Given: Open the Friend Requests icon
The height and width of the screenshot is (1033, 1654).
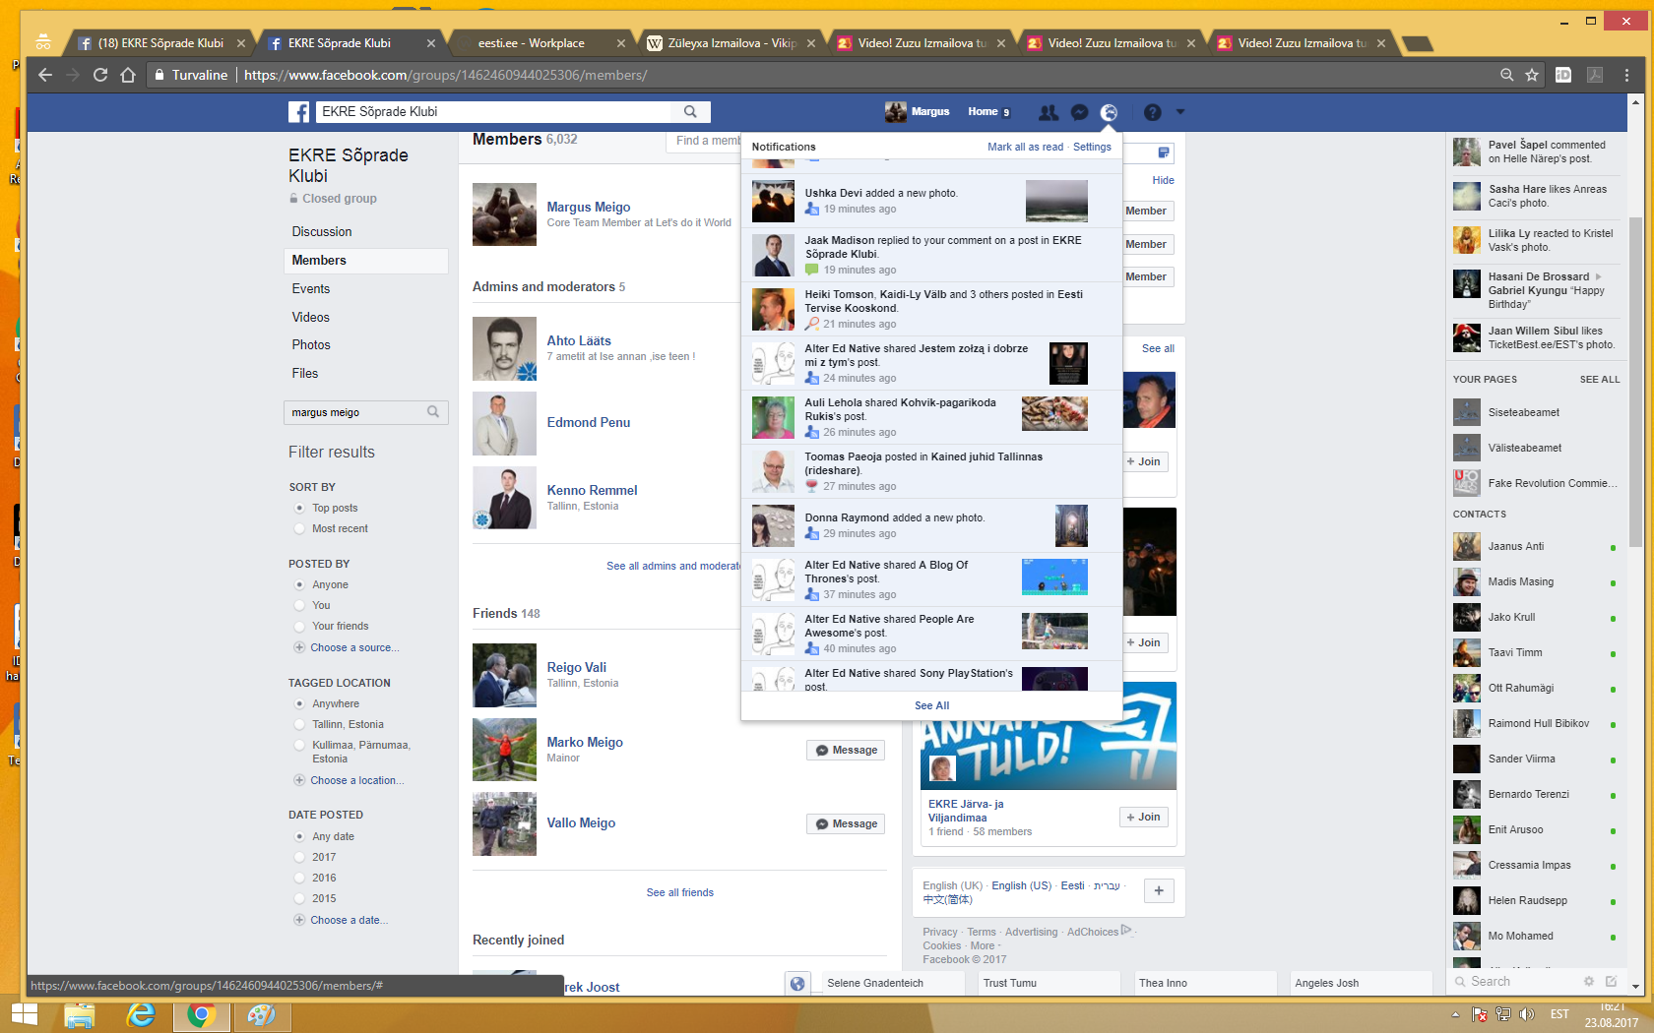Looking at the screenshot, I should pyautogui.click(x=1049, y=112).
